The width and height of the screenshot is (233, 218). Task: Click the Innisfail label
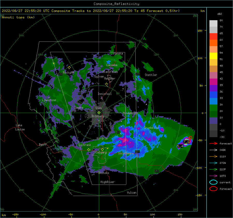(x=105, y=94)
